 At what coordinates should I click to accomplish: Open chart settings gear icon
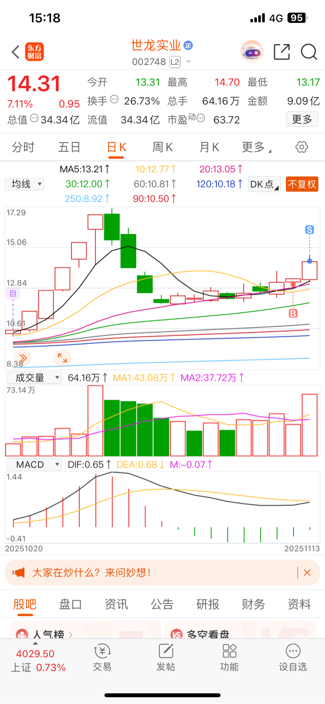[x=302, y=147]
